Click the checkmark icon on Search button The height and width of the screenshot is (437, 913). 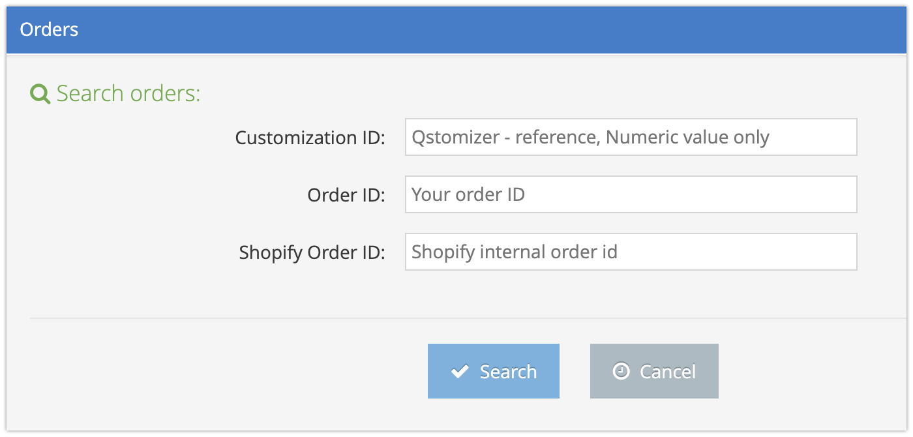click(460, 372)
